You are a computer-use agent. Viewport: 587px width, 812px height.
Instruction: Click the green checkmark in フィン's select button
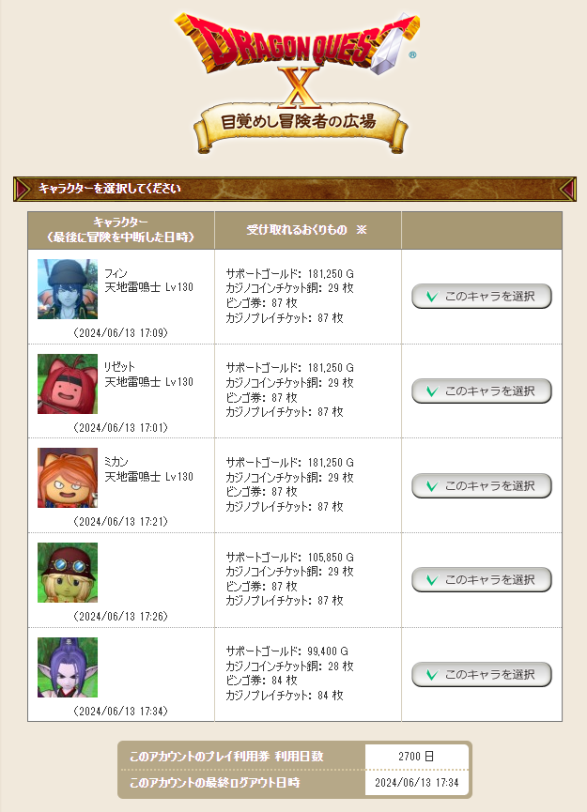(x=432, y=297)
